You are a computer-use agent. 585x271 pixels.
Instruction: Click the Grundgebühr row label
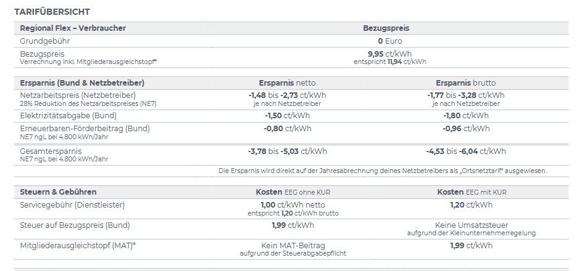click(x=44, y=41)
